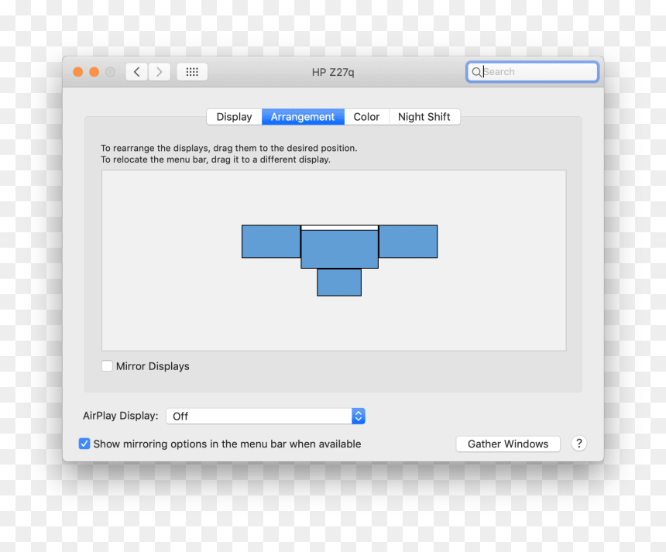
Task: Enable the Mirror Displays checkbox
Action: [x=107, y=365]
